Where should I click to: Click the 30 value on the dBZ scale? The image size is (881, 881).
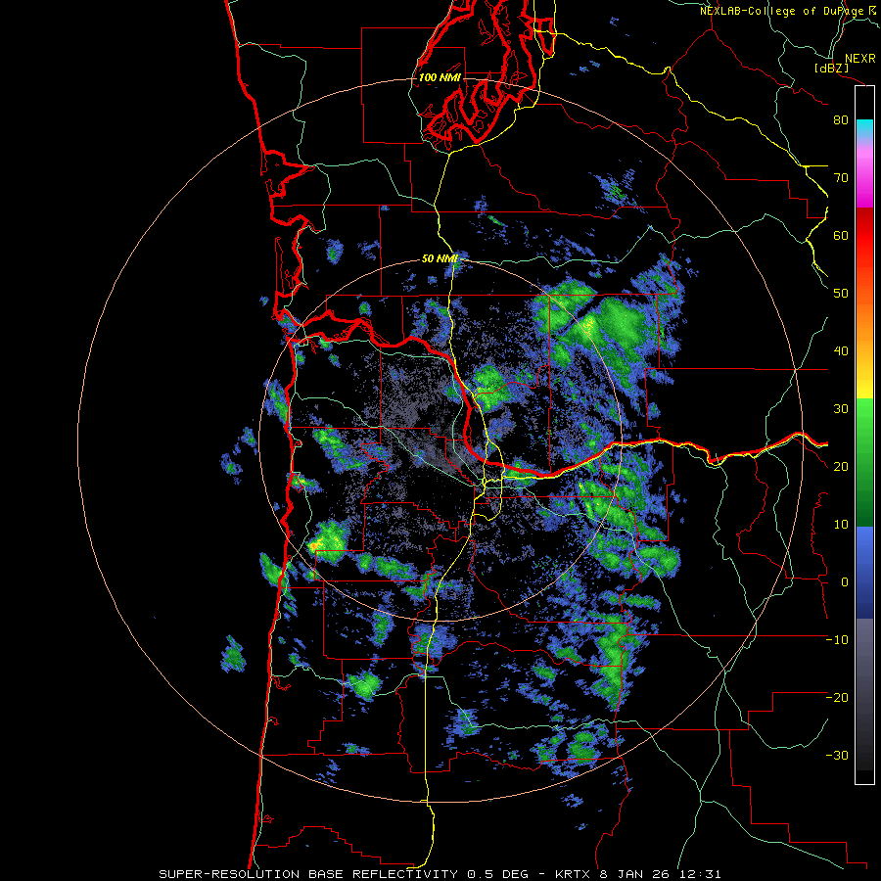point(841,408)
